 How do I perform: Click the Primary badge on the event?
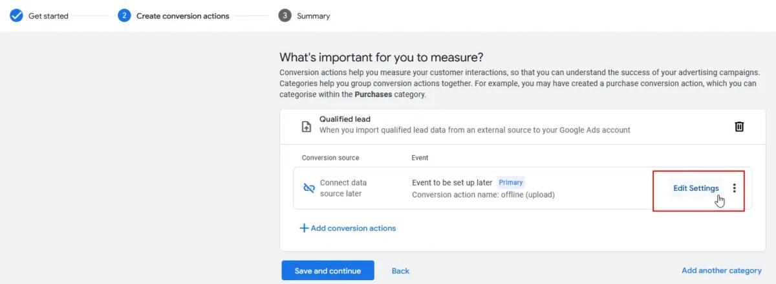pos(511,182)
